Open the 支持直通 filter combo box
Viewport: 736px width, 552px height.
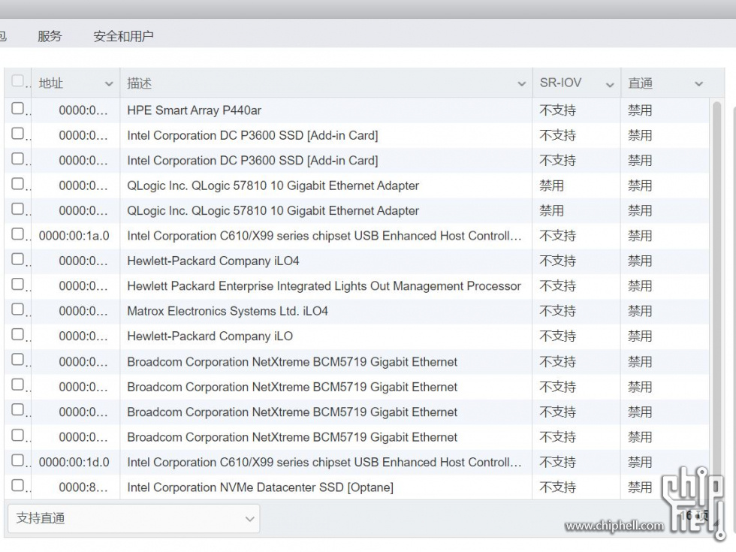tap(134, 519)
